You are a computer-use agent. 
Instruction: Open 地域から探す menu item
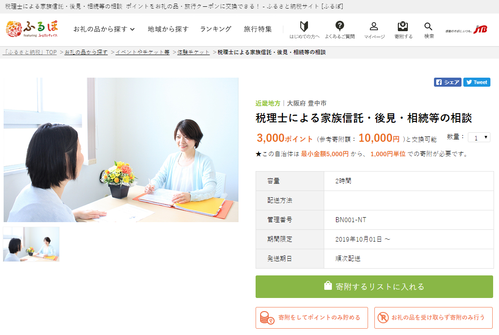click(x=168, y=29)
